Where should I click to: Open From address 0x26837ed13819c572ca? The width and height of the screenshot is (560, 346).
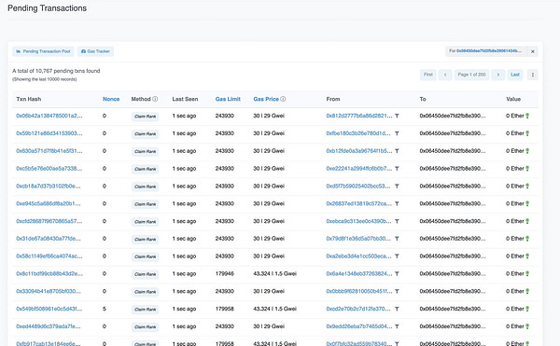click(x=359, y=203)
